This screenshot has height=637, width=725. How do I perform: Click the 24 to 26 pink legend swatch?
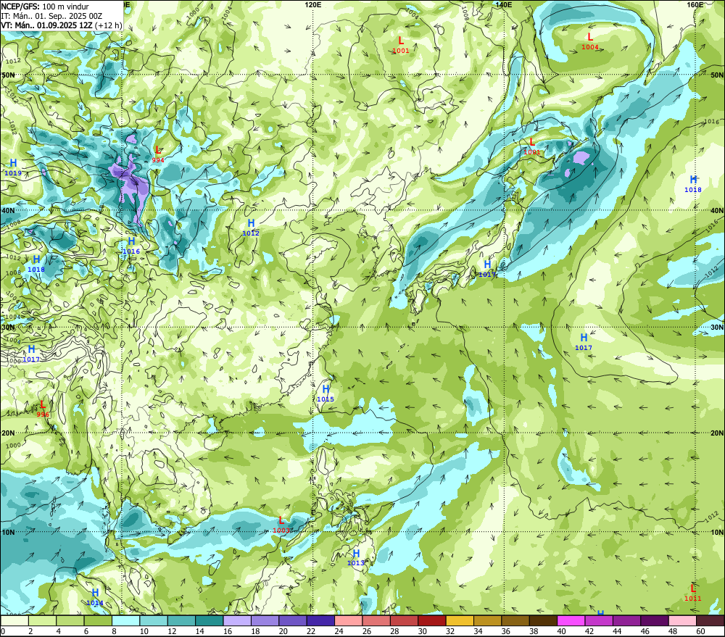click(348, 620)
